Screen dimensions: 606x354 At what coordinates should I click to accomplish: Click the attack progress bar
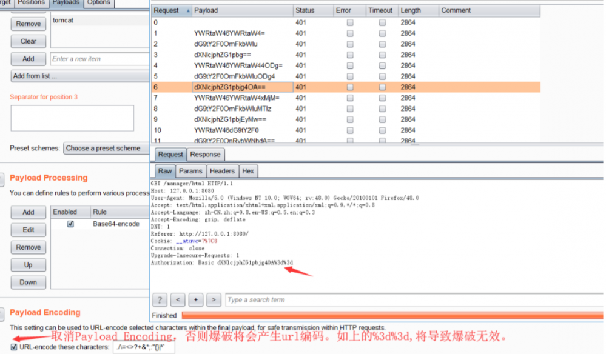point(392,315)
